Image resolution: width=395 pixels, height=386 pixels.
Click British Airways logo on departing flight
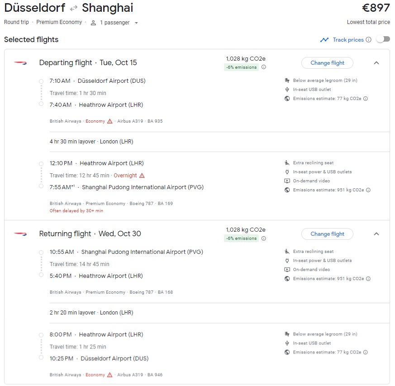coord(20,63)
